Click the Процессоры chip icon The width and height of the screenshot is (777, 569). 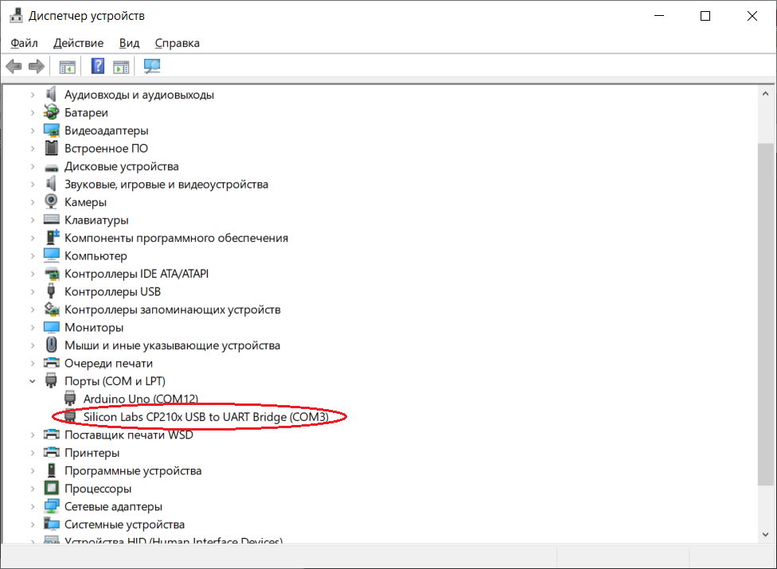click(x=51, y=489)
